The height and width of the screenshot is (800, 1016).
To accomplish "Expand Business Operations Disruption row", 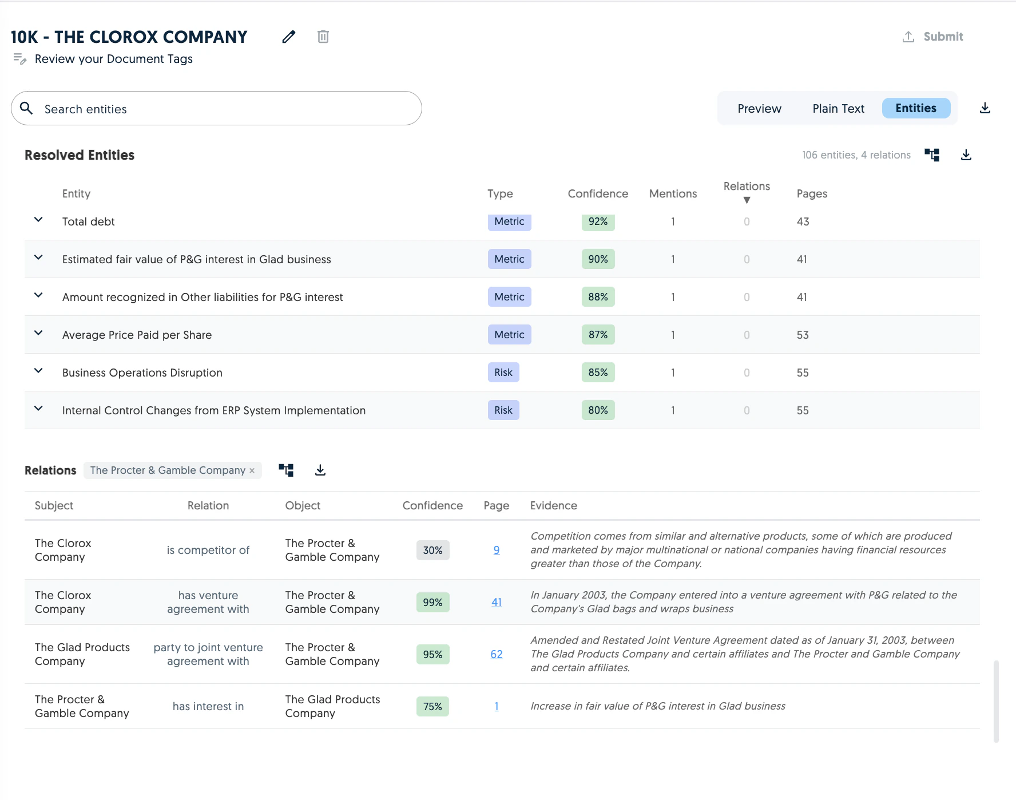I will 38,371.
